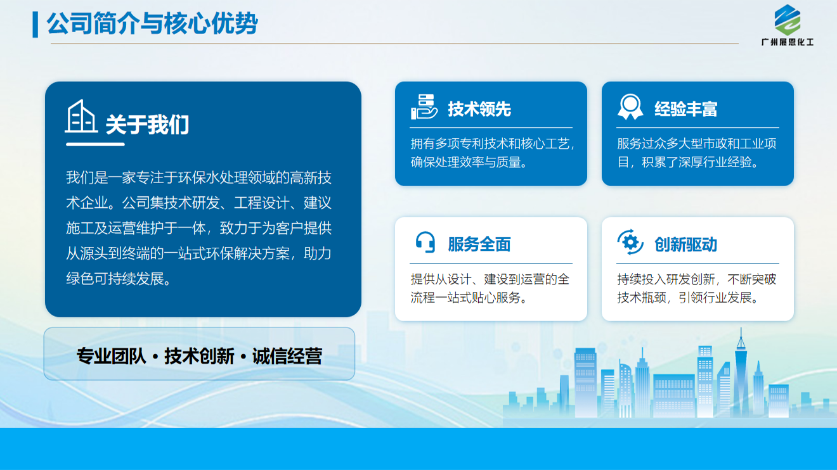Select the blue vertical bar before the title

pos(36,24)
